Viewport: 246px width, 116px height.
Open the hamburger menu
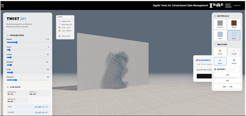3,5
